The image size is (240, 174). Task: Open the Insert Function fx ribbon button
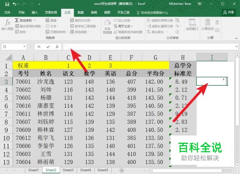point(7,24)
